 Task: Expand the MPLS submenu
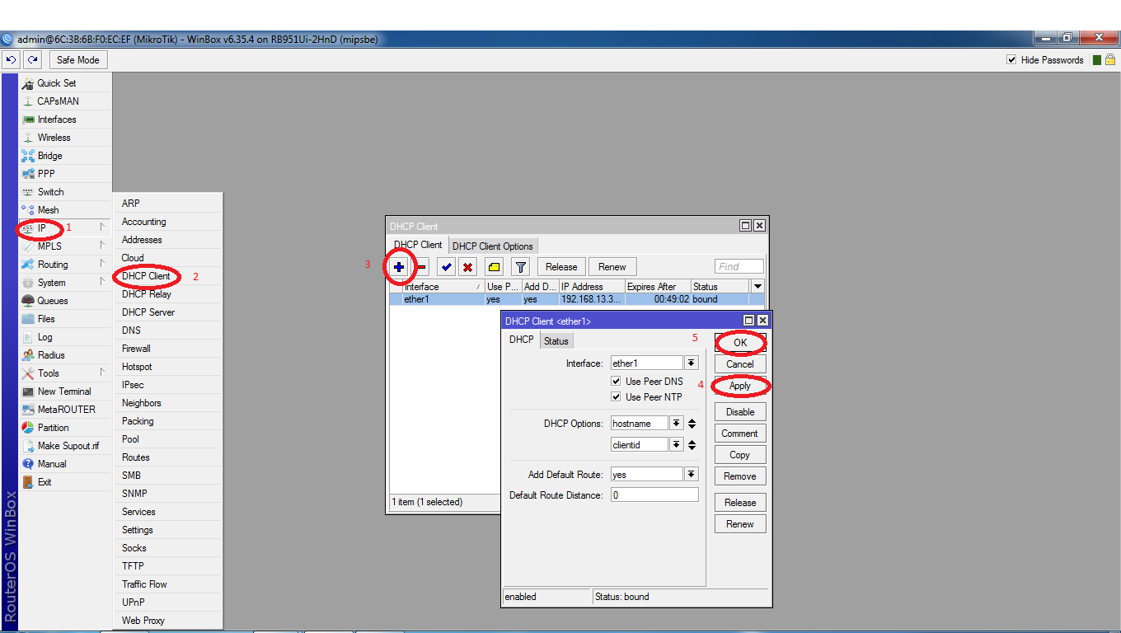pyautogui.click(x=103, y=246)
